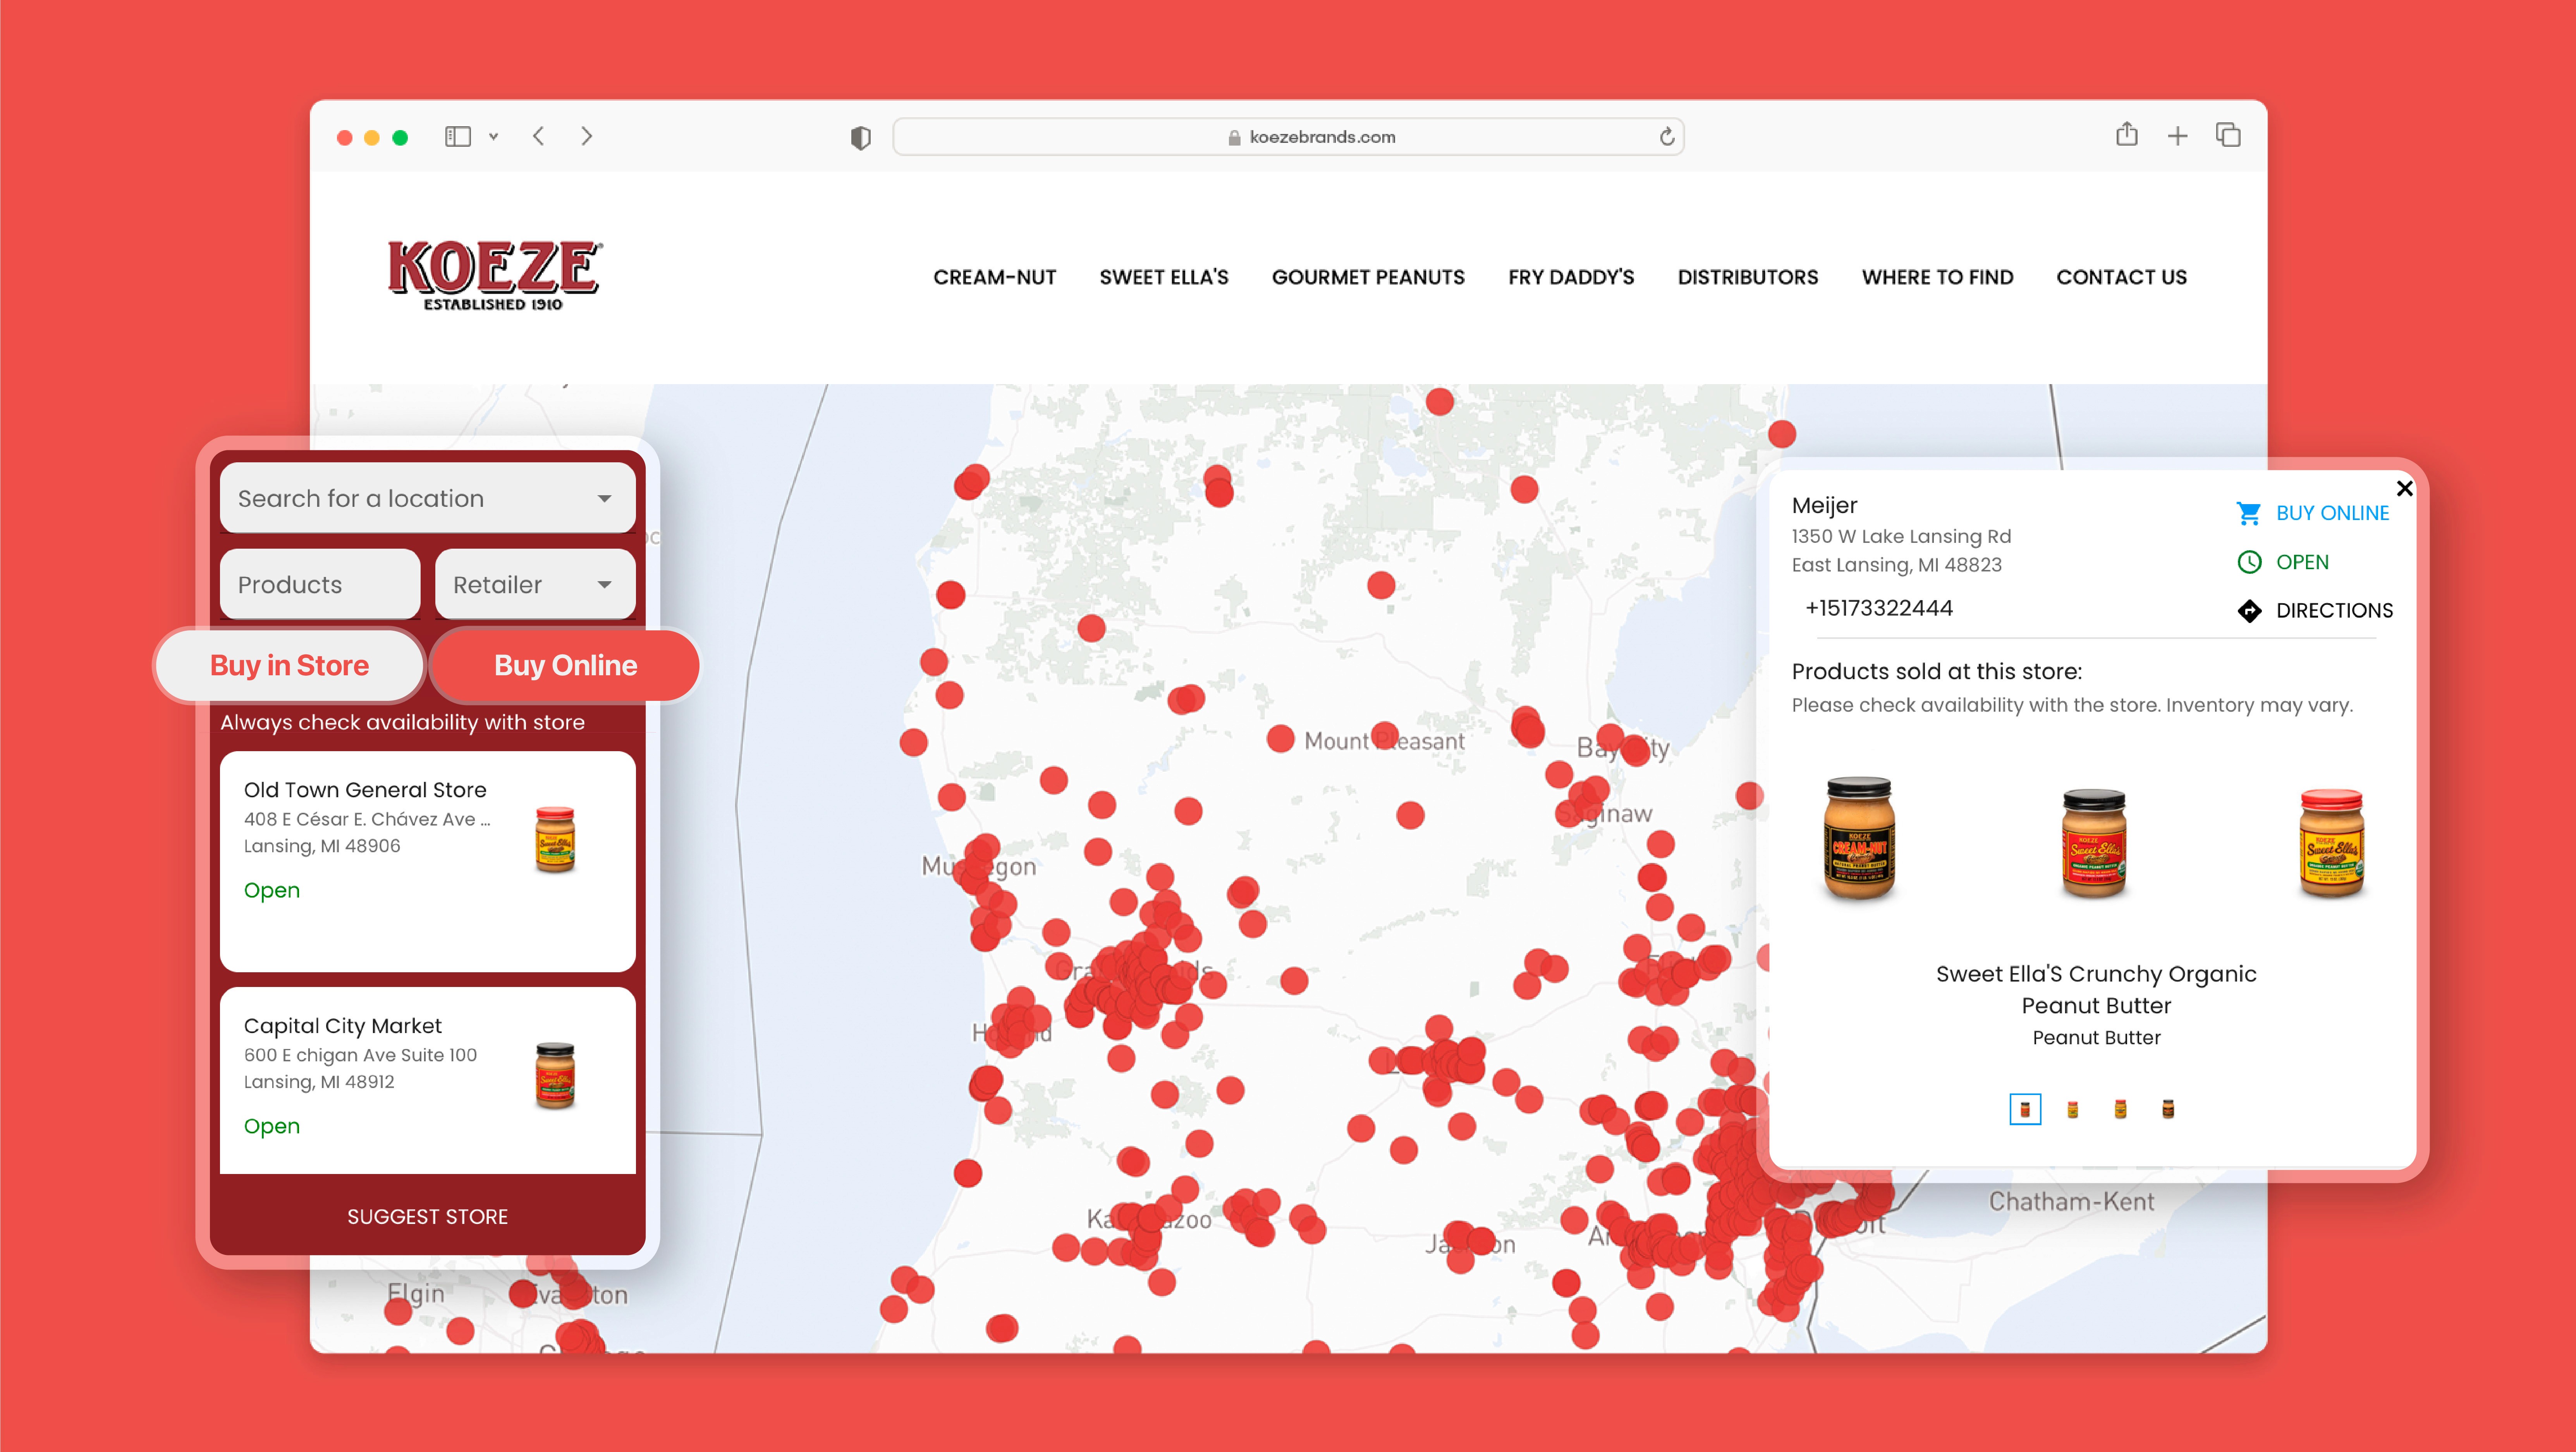The image size is (2576, 1452).
Task: Select first product carousel thumbnail indicator
Action: [2025, 1109]
